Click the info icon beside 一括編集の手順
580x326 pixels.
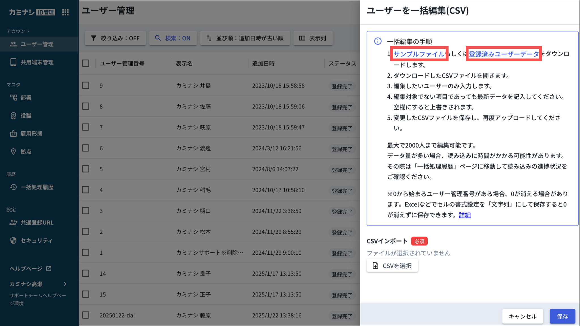coord(378,41)
